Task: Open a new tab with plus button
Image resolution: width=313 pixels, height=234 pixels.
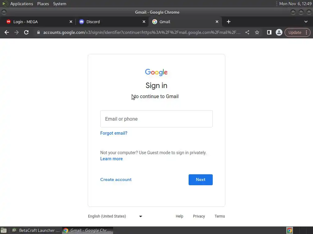Action: 229,22
